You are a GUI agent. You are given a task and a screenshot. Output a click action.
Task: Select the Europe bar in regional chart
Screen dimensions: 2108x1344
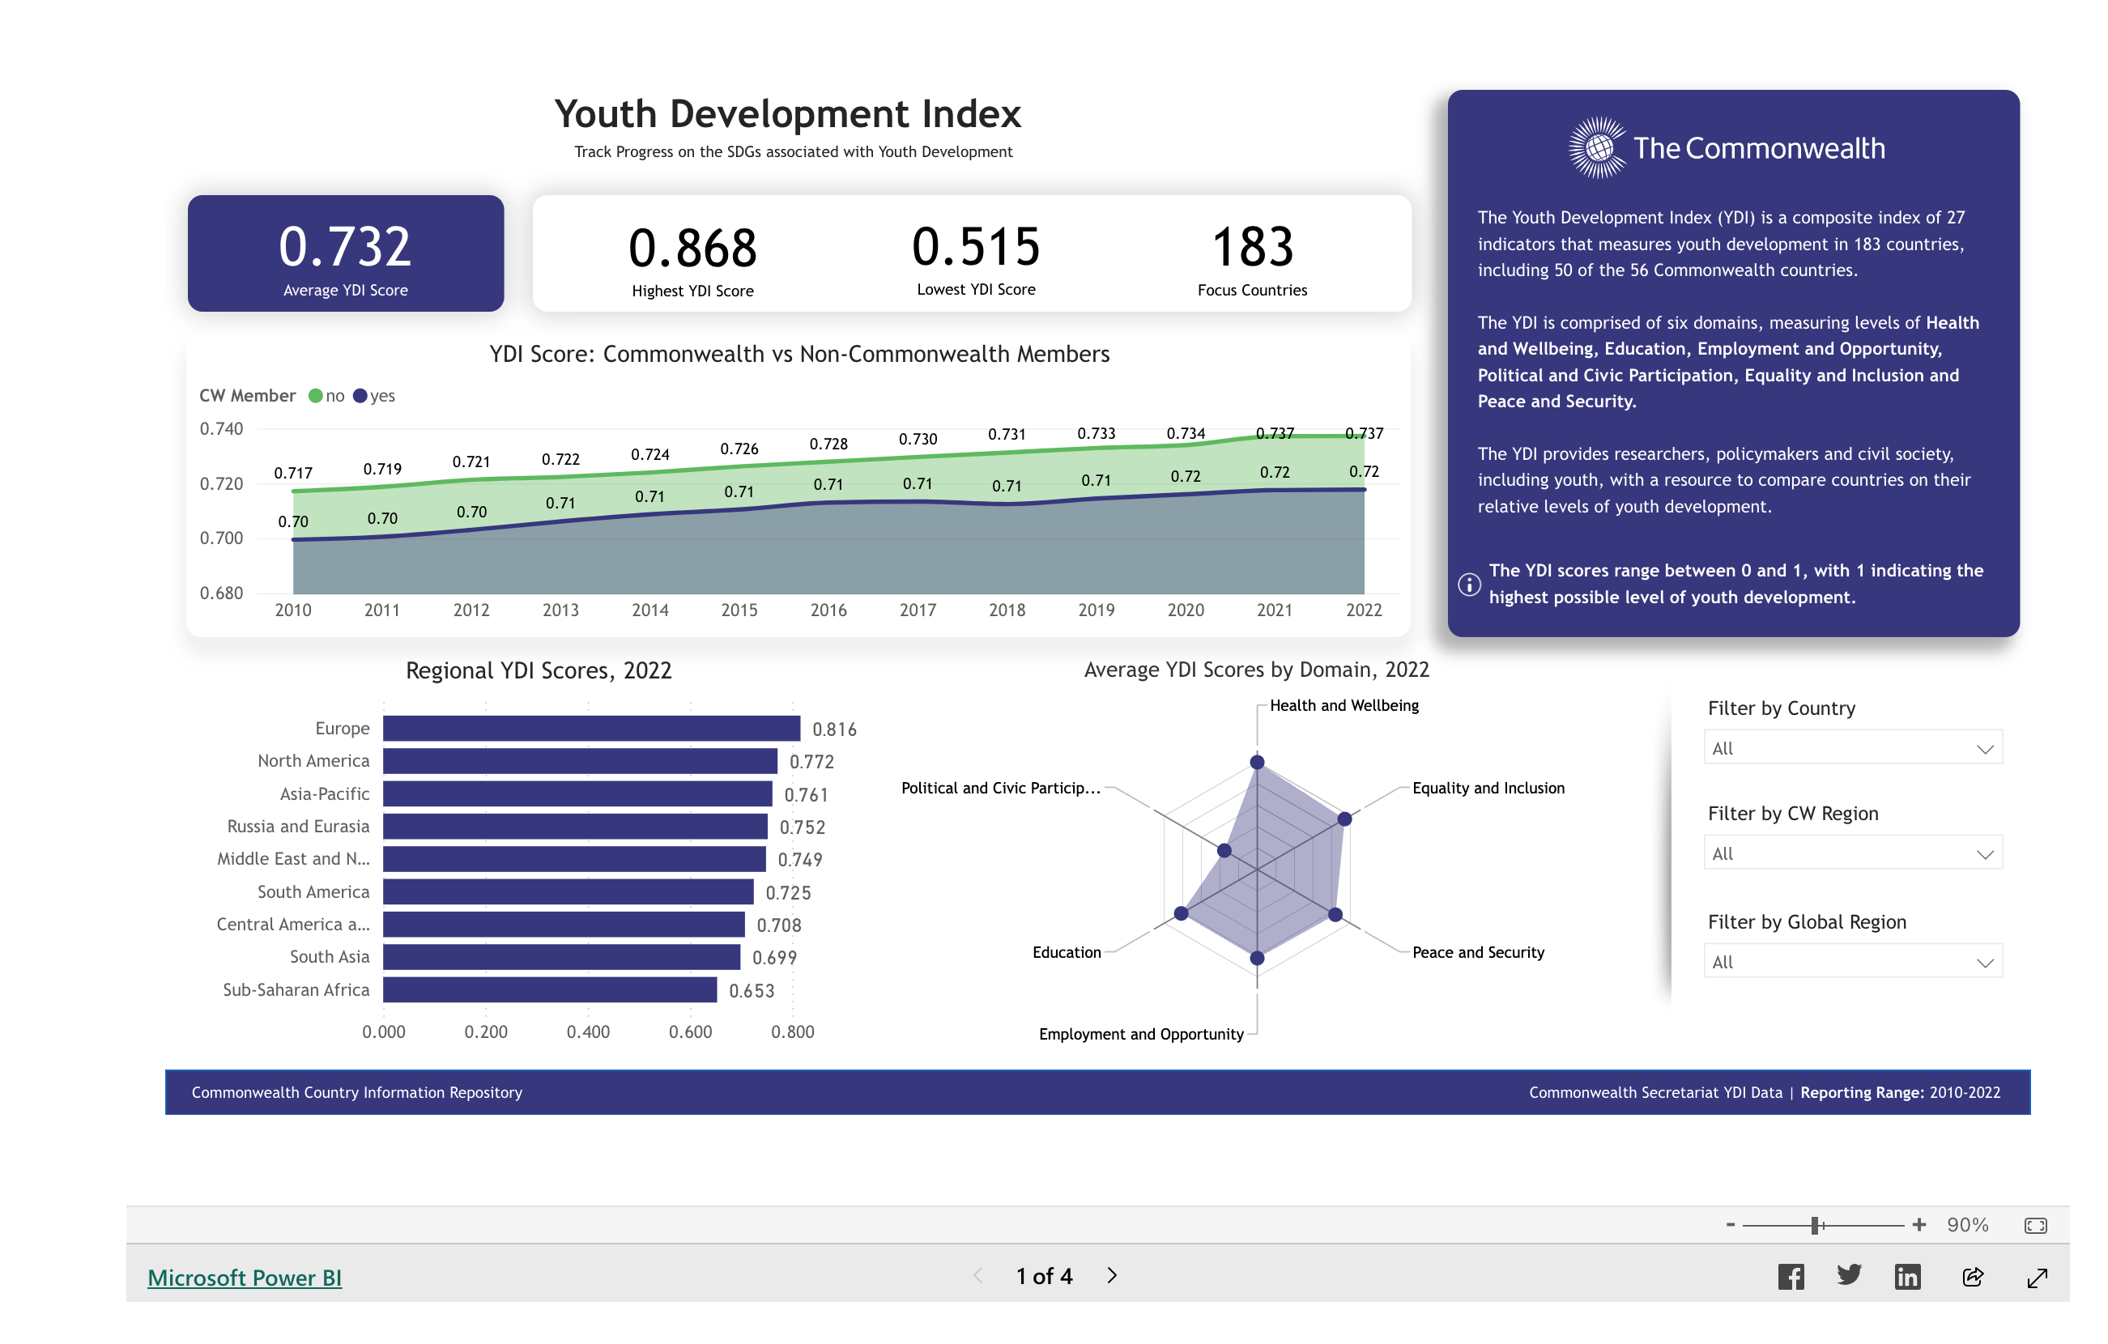(591, 728)
